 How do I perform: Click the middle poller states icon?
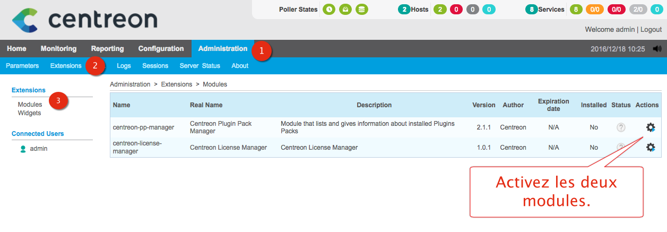(345, 10)
